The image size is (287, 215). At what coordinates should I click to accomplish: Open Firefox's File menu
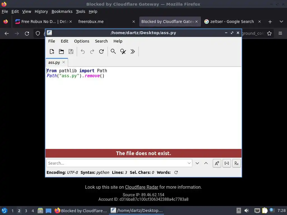tap(5, 11)
